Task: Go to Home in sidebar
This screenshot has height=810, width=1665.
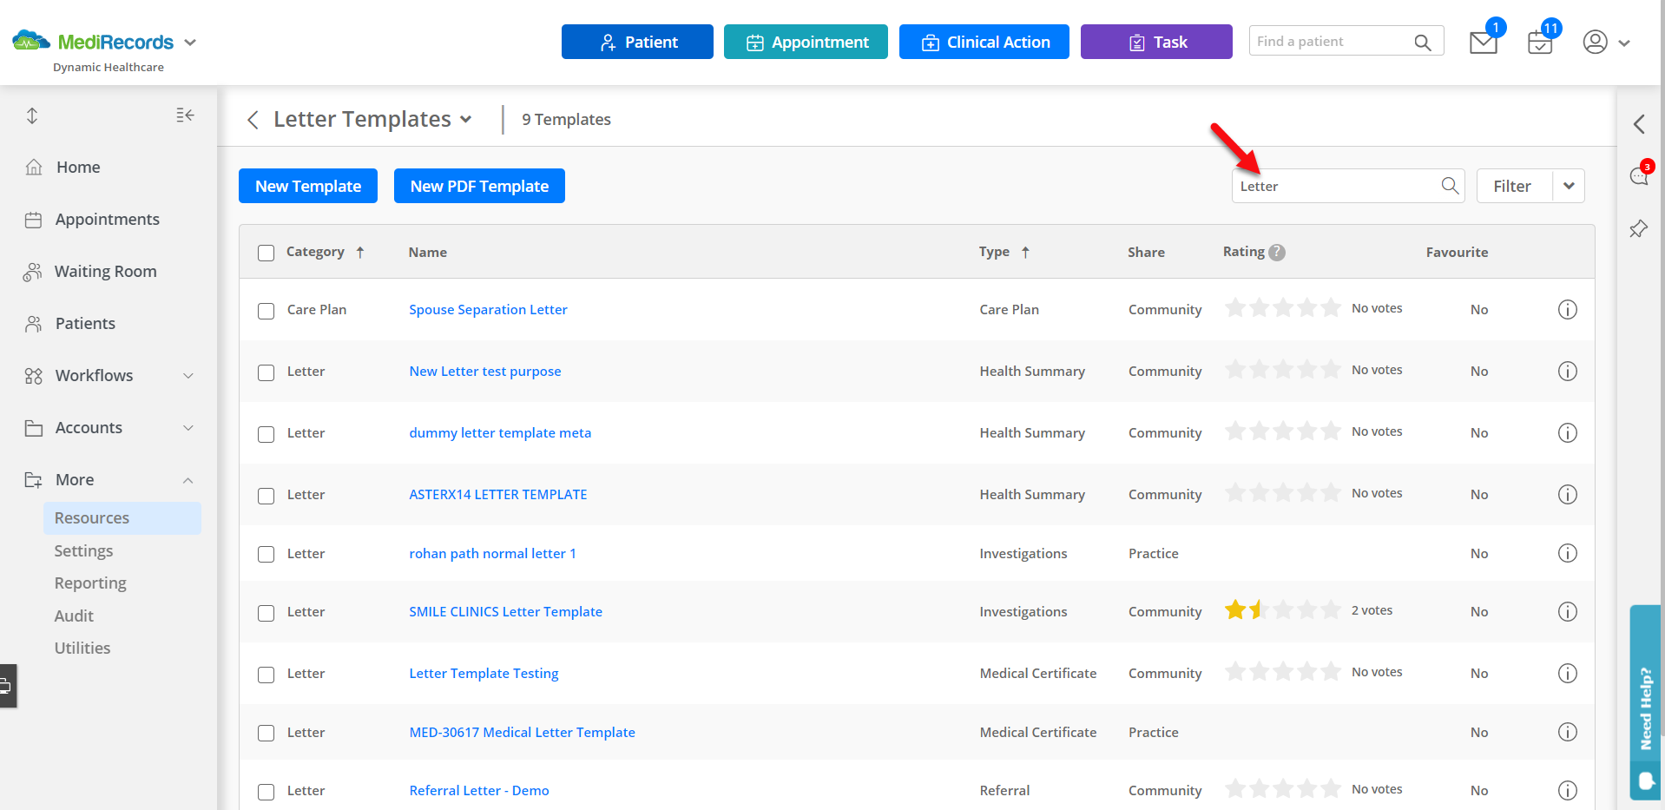Action: (x=78, y=168)
